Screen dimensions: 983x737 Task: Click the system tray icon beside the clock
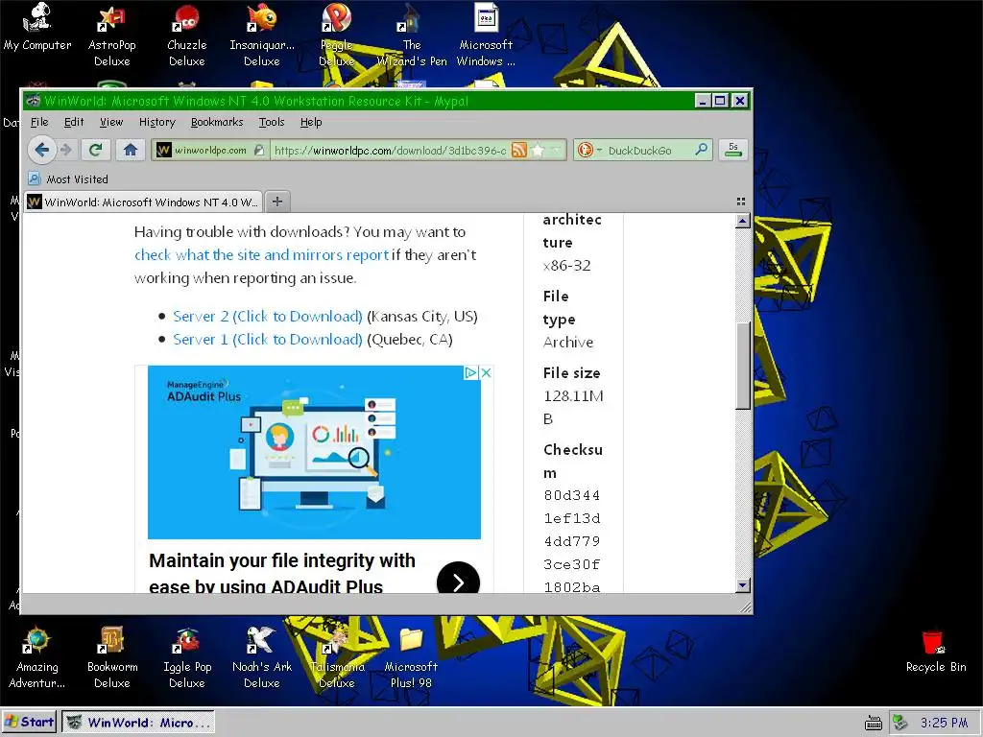tap(900, 723)
